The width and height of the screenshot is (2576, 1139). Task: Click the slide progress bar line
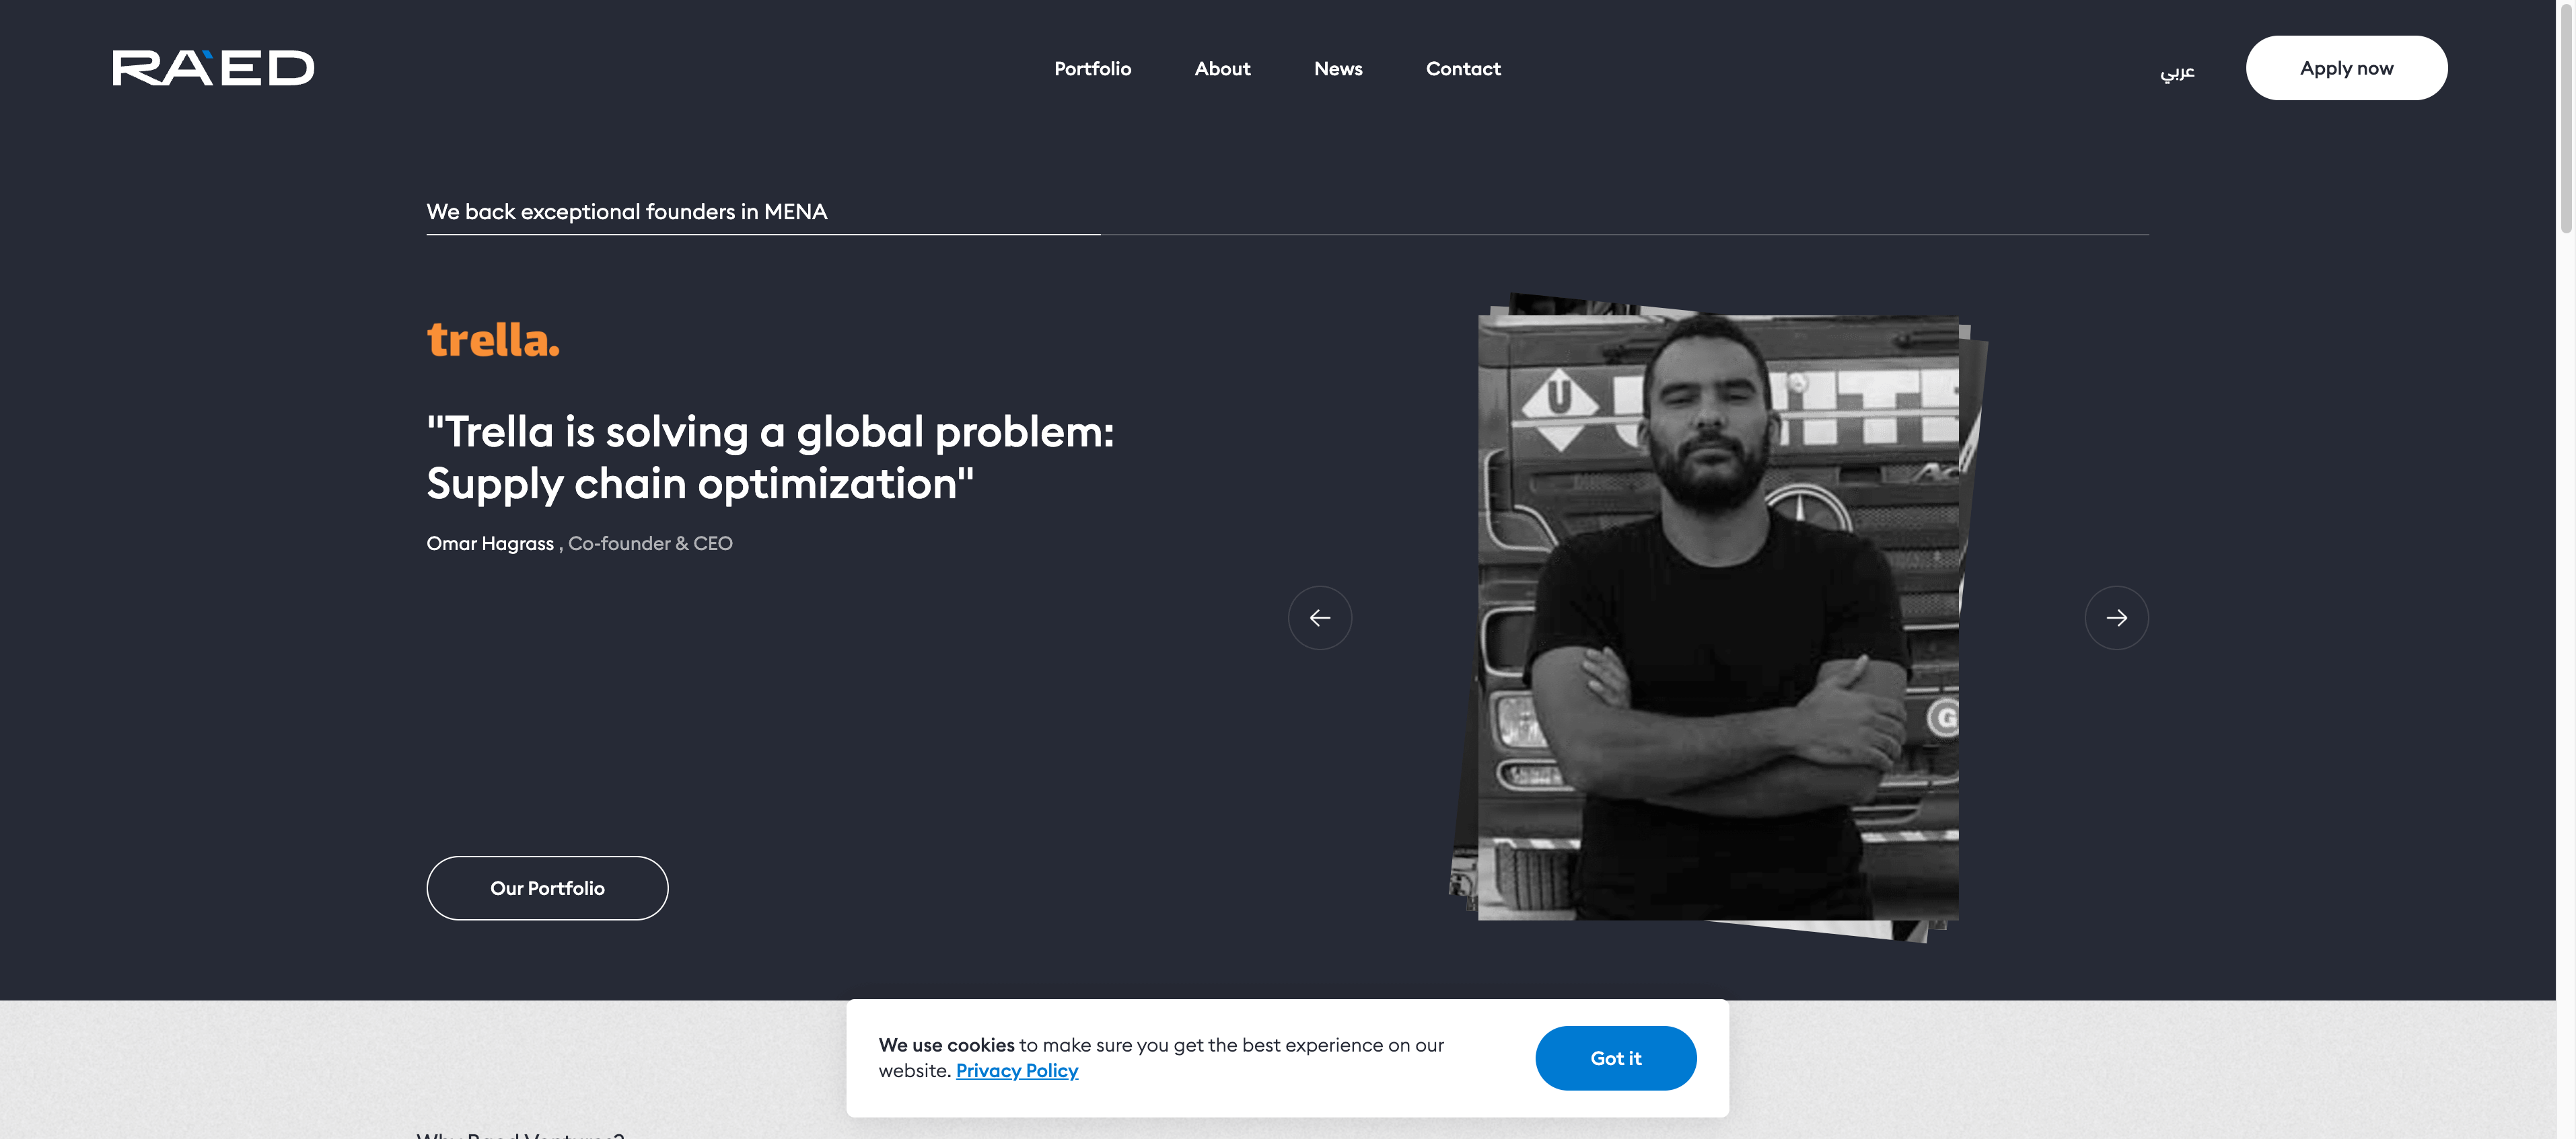pos(1287,235)
